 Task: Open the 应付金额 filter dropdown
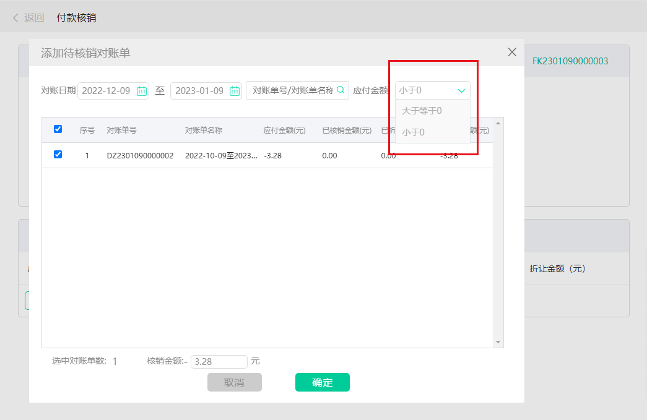point(432,90)
